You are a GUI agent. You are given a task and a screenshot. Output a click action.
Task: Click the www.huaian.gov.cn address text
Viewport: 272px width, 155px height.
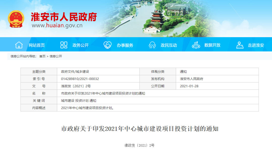57,26
